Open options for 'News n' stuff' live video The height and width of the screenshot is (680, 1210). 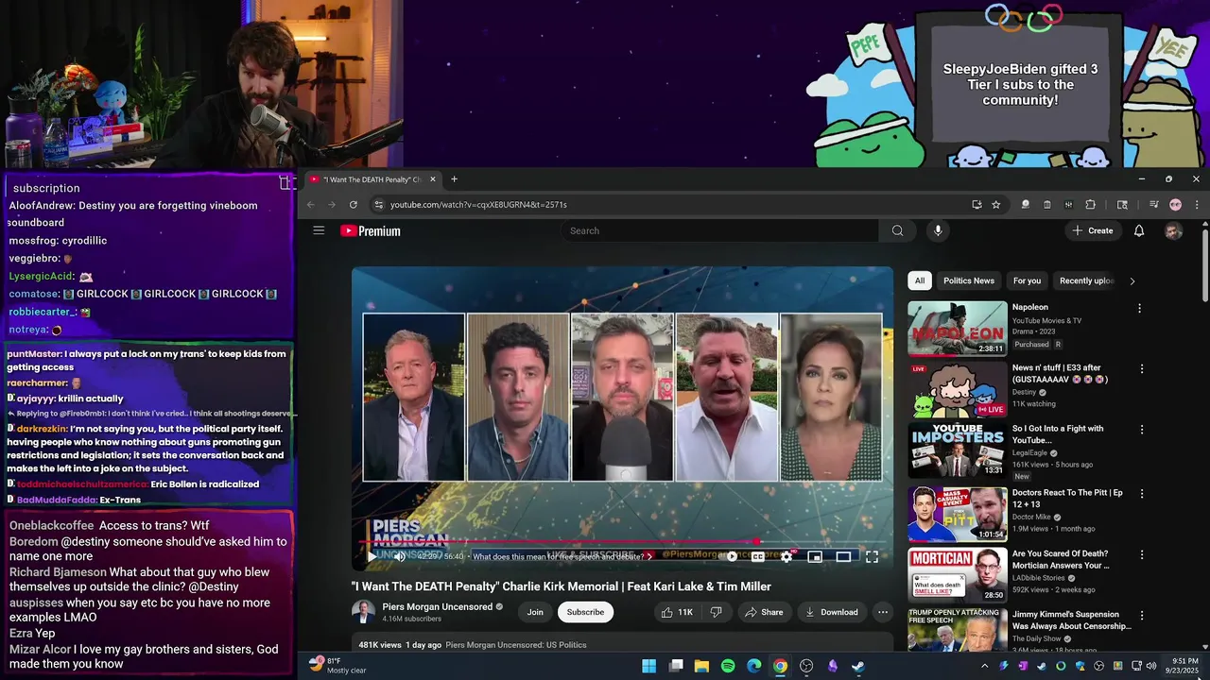(1142, 369)
